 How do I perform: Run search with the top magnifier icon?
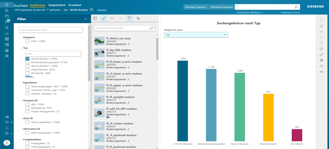(296, 7)
